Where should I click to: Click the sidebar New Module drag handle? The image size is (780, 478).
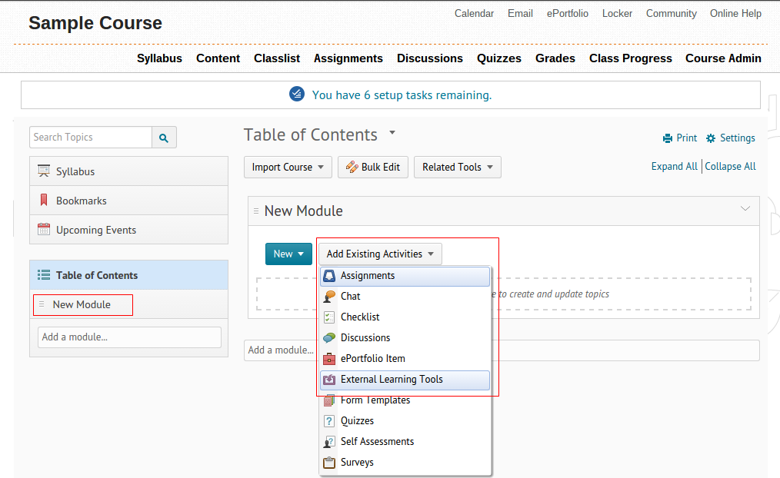[42, 304]
